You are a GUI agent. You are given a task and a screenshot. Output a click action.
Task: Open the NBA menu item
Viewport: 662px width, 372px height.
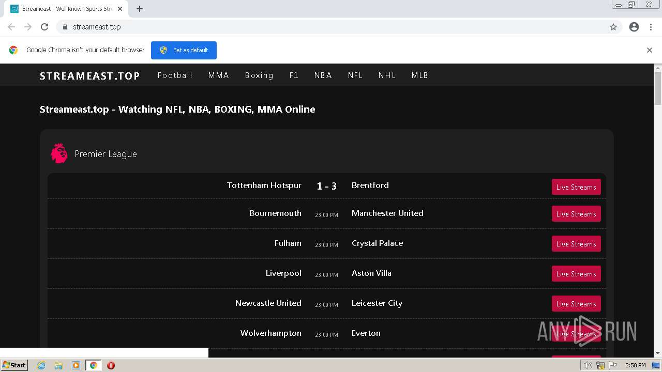[x=323, y=75]
